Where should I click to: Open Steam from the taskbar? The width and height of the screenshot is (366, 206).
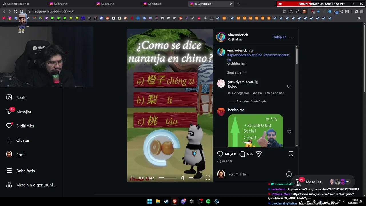[x=166, y=201]
